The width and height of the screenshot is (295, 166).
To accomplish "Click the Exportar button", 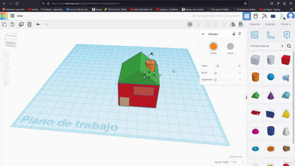I will click(x=270, y=24).
